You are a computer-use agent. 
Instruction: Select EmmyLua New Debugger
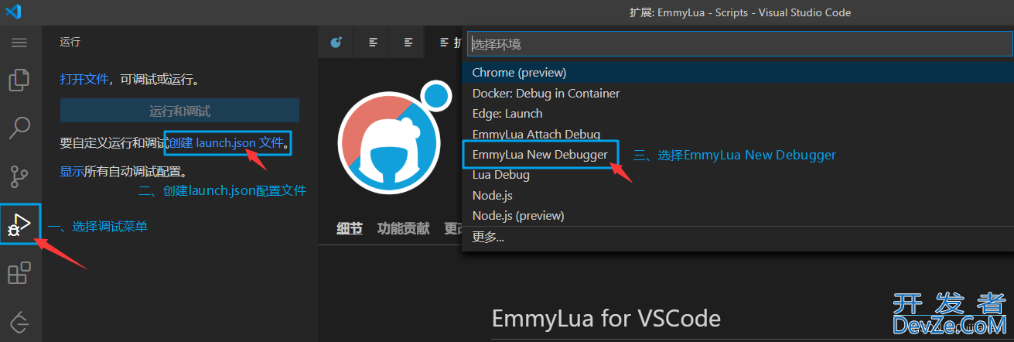pyautogui.click(x=739, y=155)
